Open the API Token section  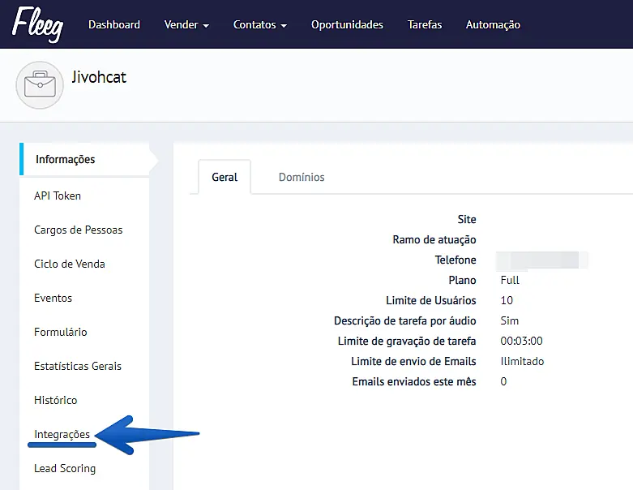[58, 196]
